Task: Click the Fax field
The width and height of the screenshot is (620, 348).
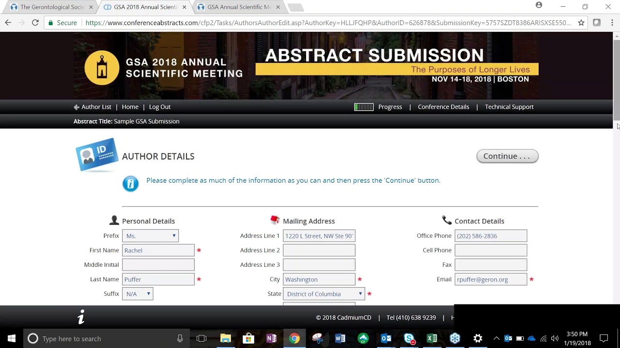Action: (491, 265)
